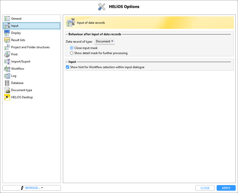Click the Input category icon in sidebar
Screen dimensions: 238x193
click(7, 26)
